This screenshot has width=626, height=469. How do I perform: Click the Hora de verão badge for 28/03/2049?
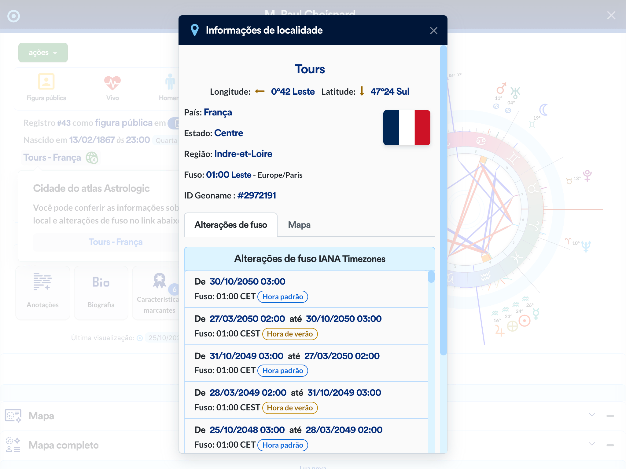(290, 408)
